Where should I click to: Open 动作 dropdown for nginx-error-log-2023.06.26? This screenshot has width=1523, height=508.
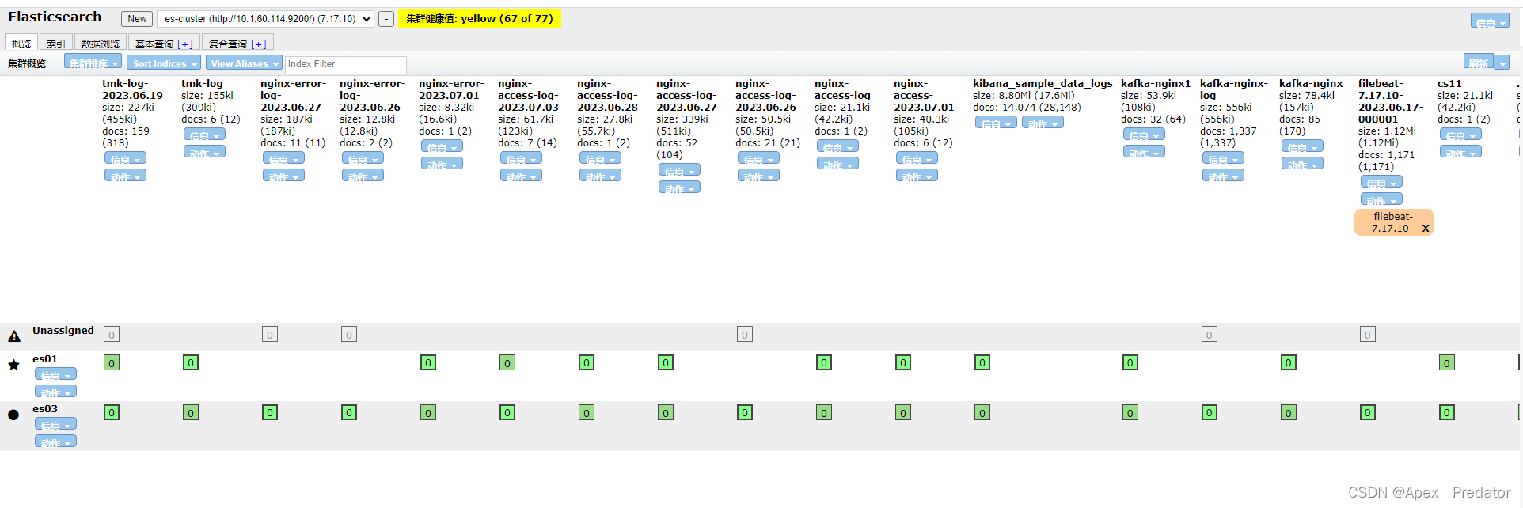click(363, 176)
